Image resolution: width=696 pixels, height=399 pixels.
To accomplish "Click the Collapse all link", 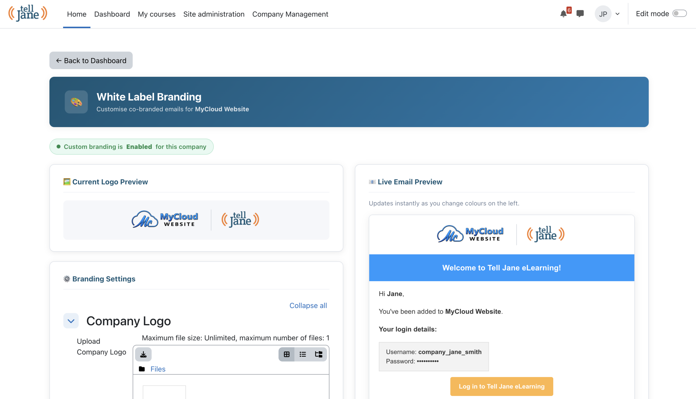I will [x=308, y=305].
